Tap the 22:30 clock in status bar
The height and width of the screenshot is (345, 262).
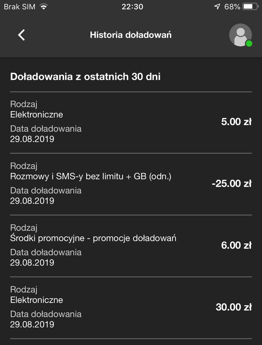click(132, 7)
